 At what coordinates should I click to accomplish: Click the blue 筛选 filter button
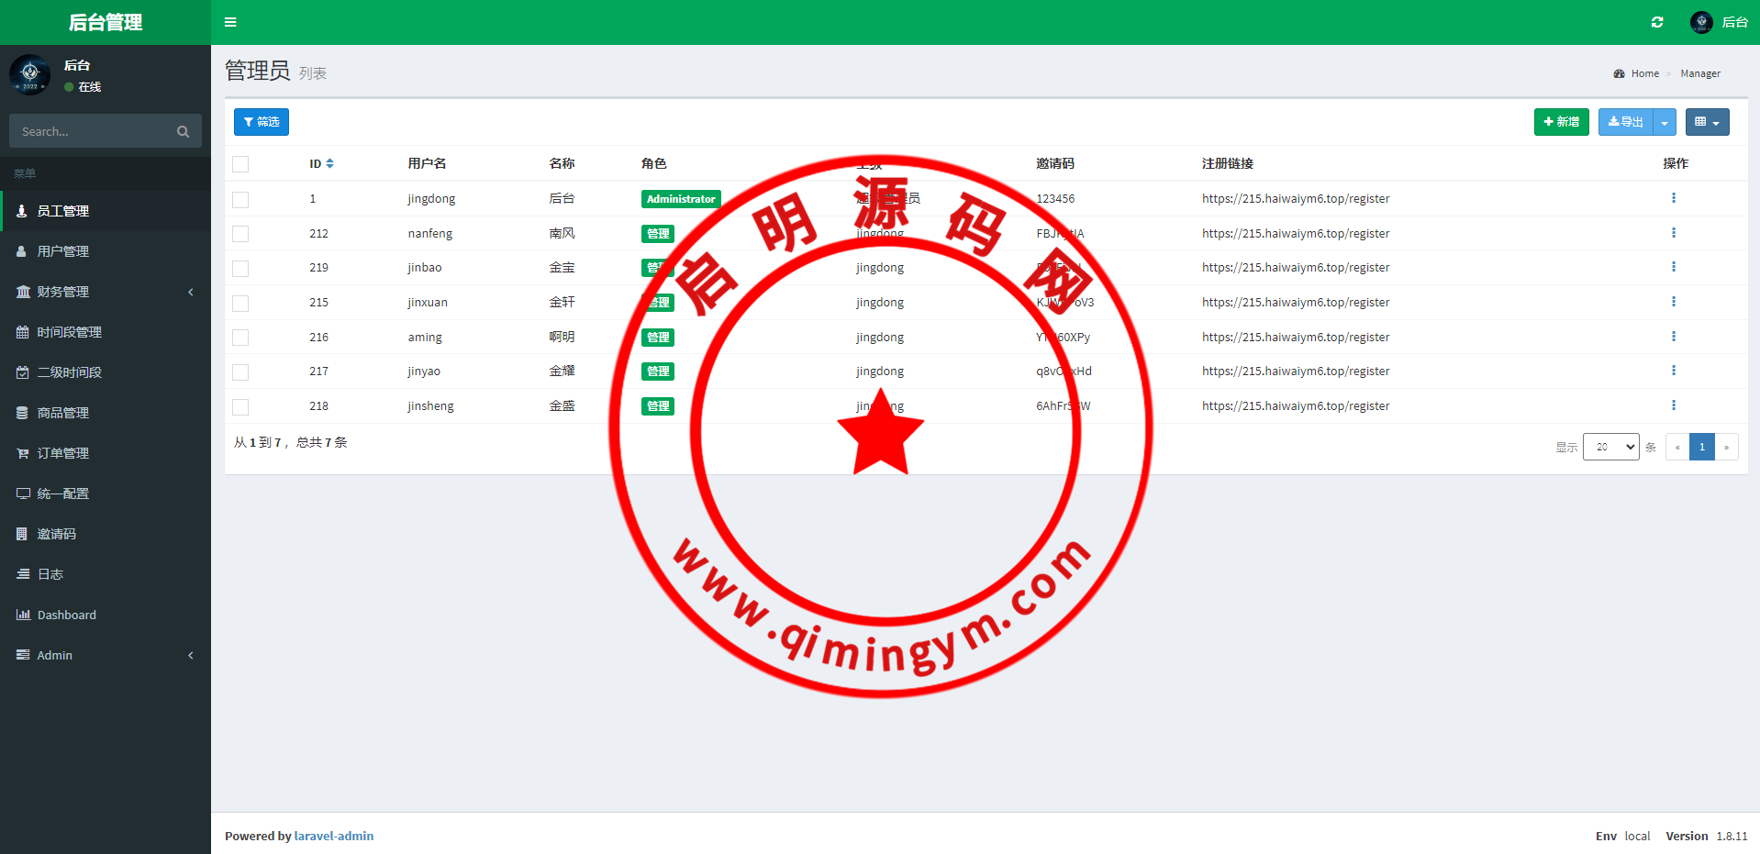(x=262, y=122)
